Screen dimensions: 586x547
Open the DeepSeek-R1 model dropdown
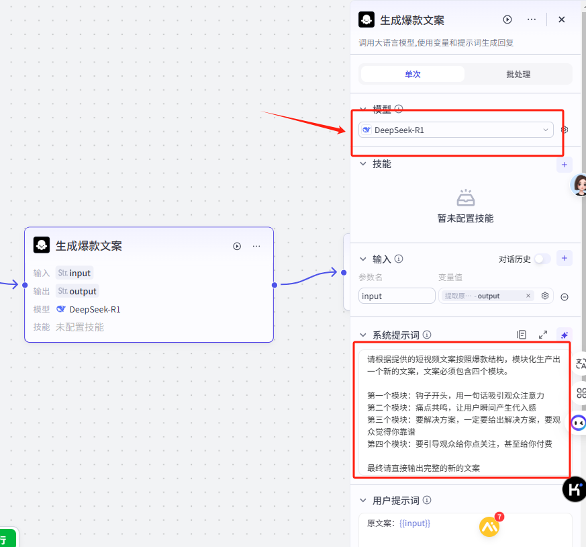[x=456, y=130]
